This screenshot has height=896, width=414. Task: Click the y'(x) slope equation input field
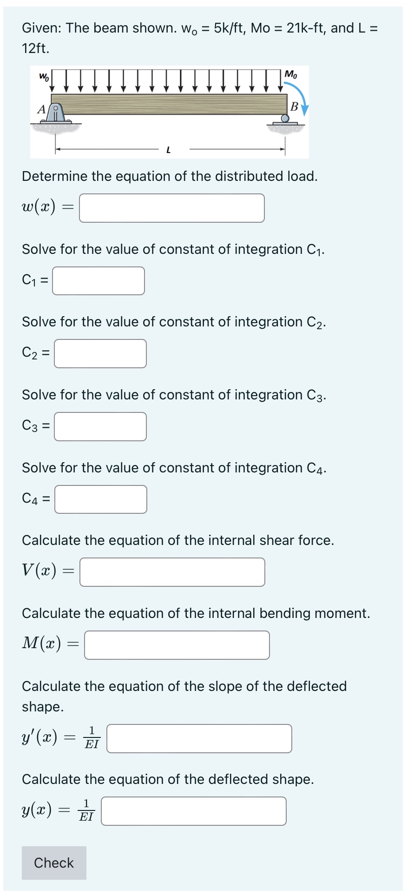199,739
